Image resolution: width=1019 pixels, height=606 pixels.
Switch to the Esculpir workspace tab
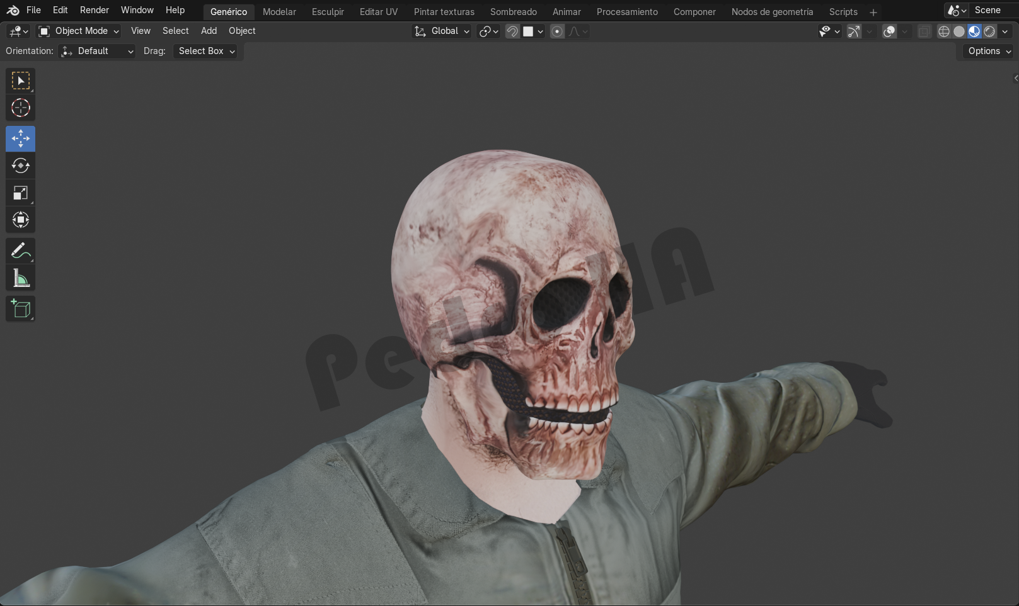coord(328,12)
